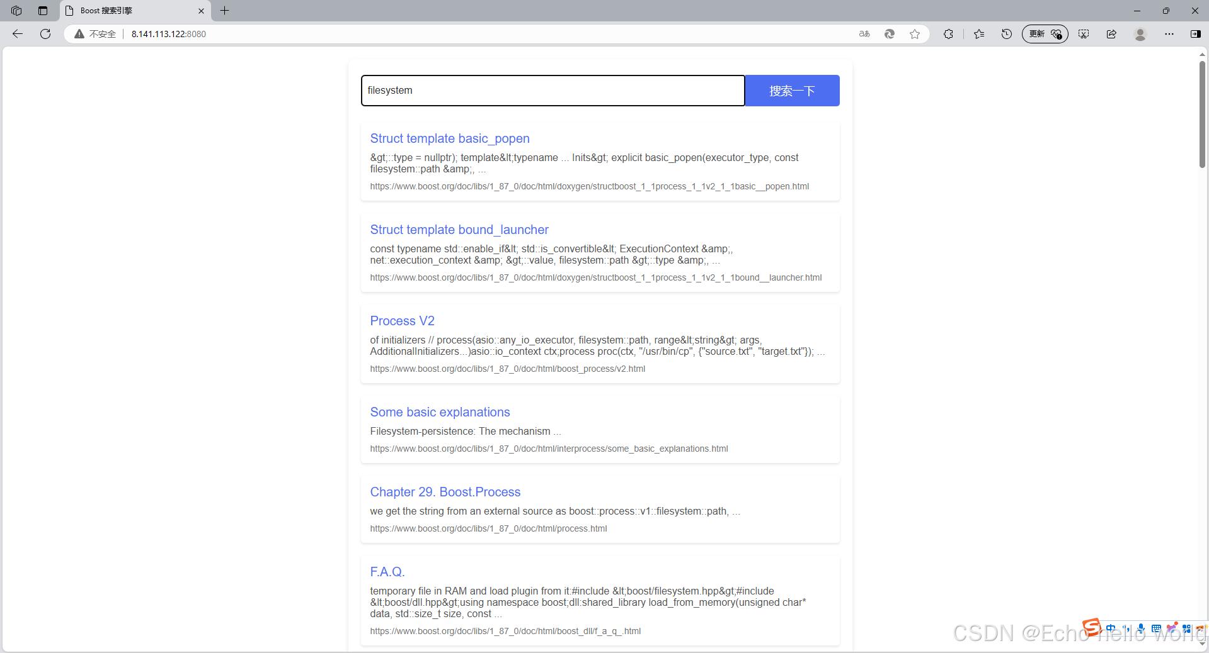
Task: Open the F.A.Q. result link
Action: point(387,572)
